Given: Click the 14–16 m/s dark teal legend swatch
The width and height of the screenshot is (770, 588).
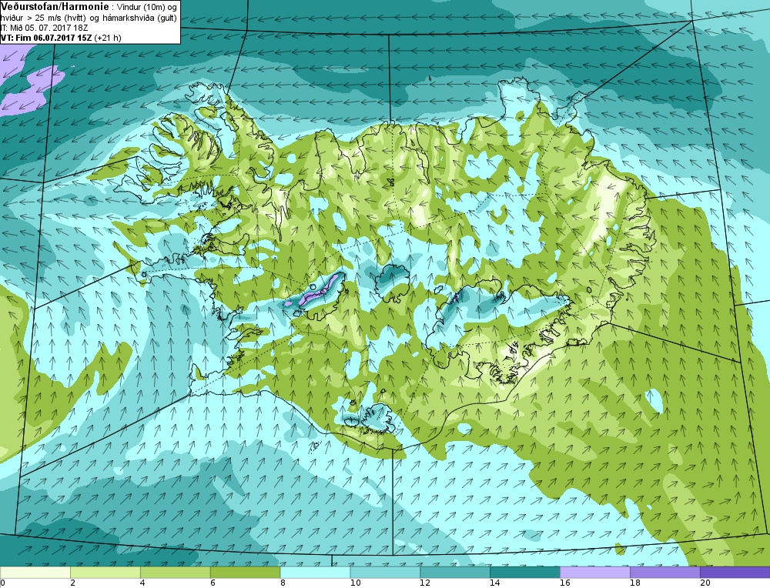Looking at the screenshot, I should (x=525, y=573).
